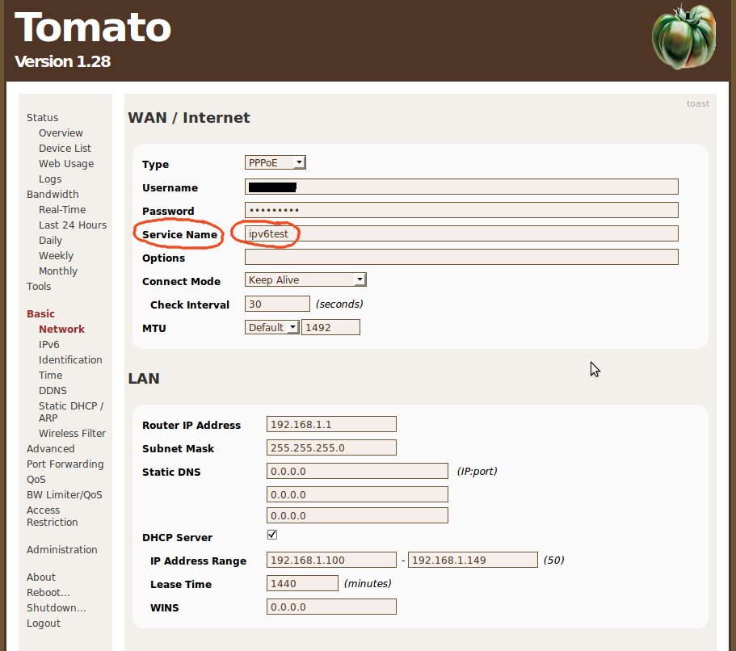Open the Identification page

tap(70, 360)
